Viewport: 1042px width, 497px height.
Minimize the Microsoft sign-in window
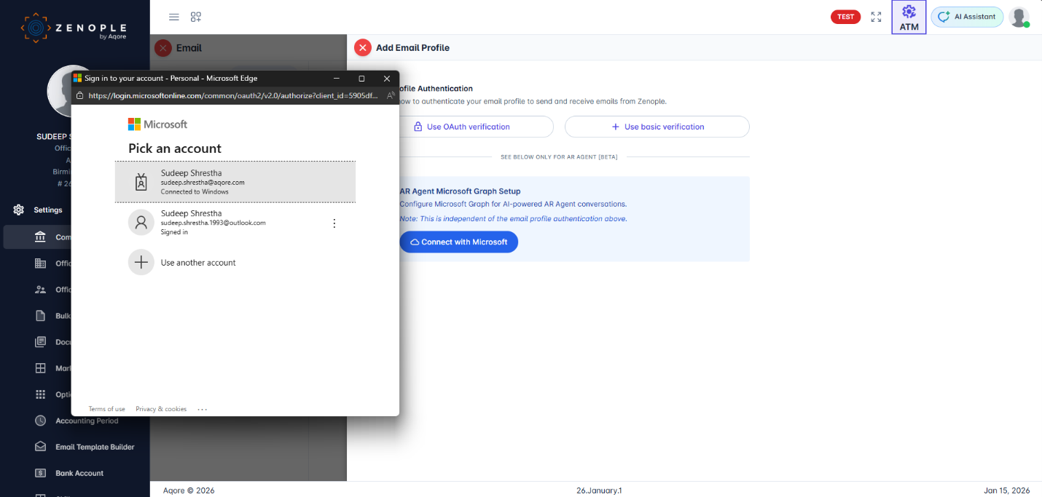(337, 78)
